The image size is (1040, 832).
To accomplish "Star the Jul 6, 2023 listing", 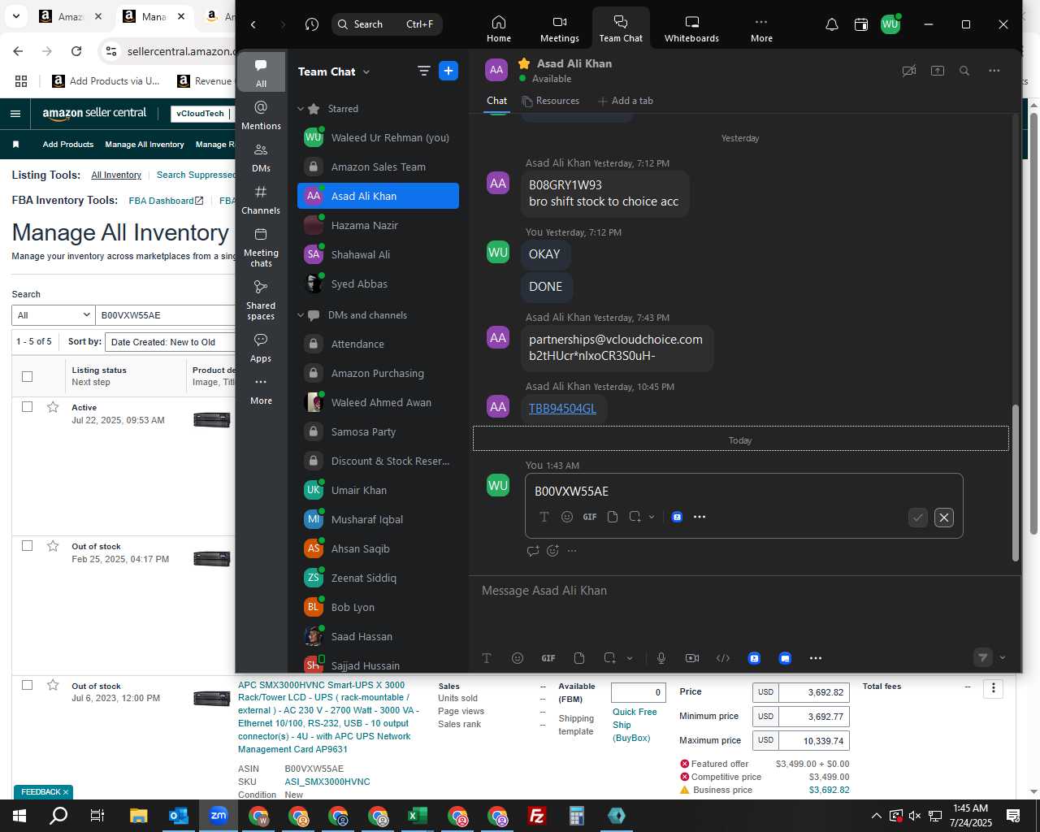I will click(53, 685).
